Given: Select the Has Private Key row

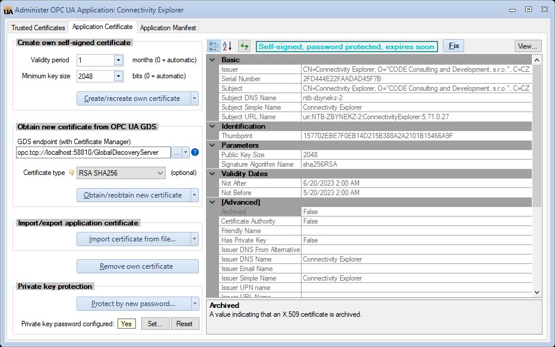Looking at the screenshot, I should point(376,240).
